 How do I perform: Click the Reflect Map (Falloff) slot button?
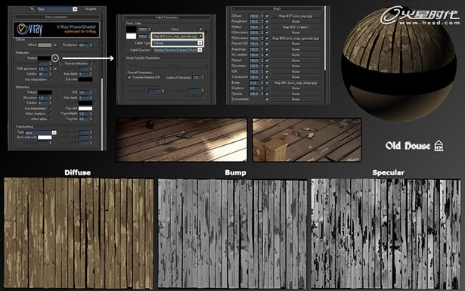pos(296,27)
